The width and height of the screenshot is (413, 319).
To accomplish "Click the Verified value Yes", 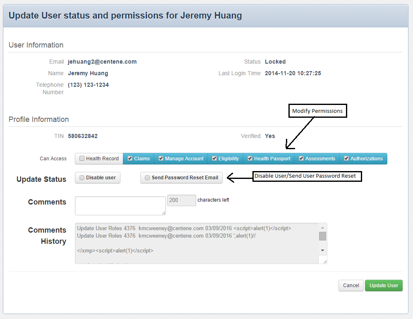I will tap(270, 136).
